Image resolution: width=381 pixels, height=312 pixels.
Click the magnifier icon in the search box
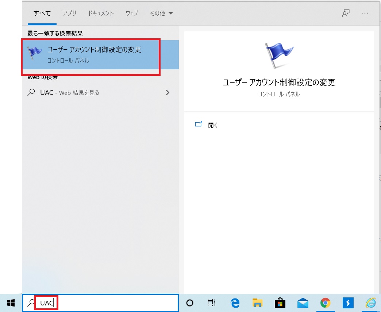click(x=31, y=303)
